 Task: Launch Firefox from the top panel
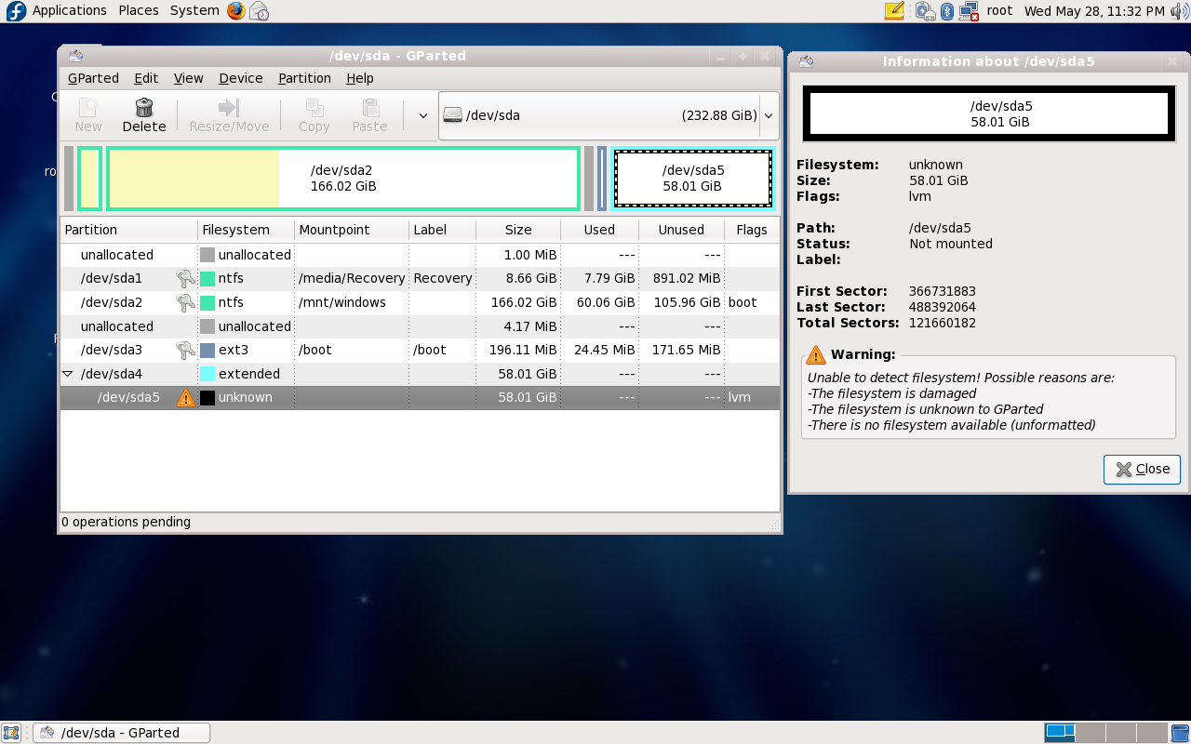(x=236, y=11)
